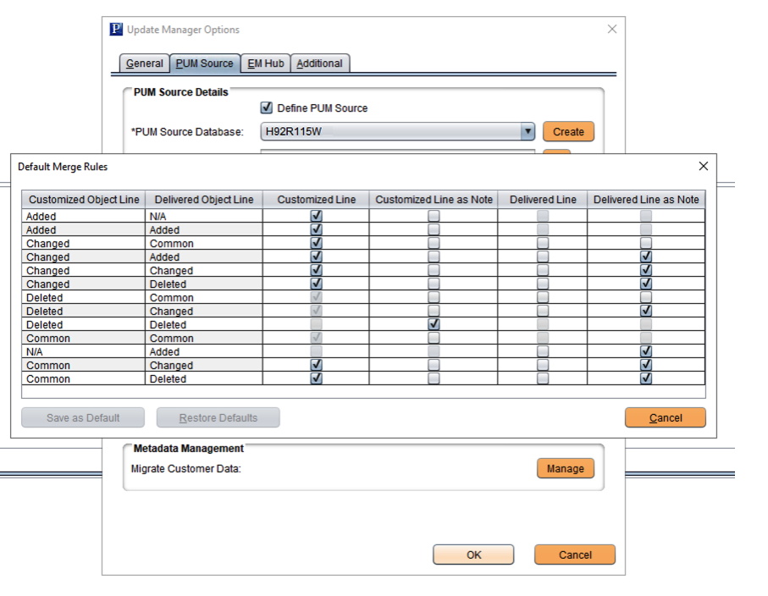Click the Delivered Line as Note column header
Screen dimensions: 768x596
coord(646,200)
